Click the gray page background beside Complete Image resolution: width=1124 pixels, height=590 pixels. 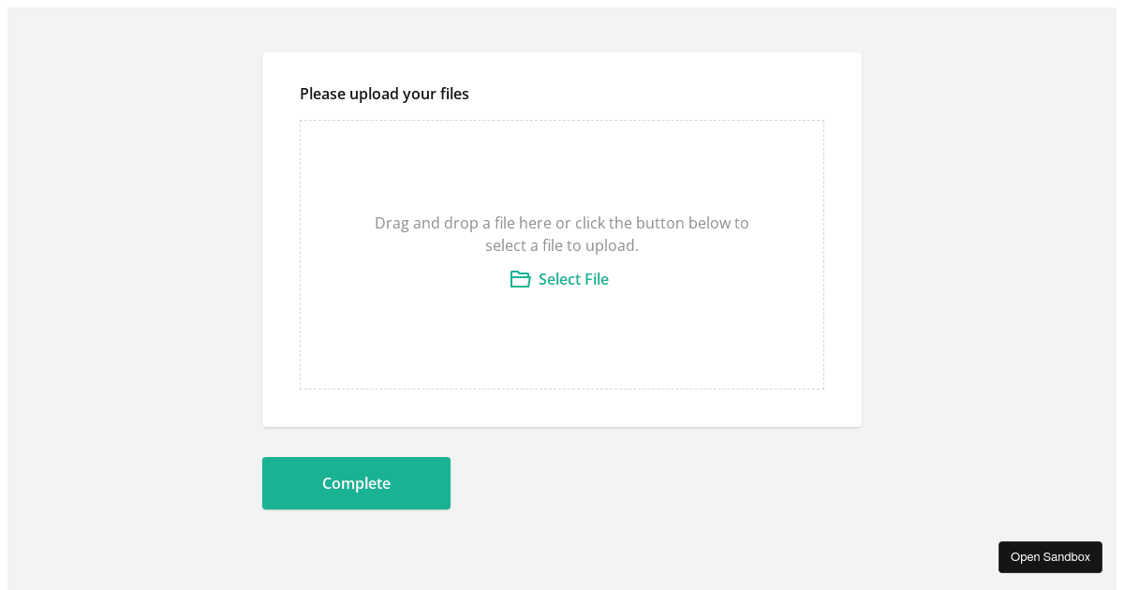pos(656,483)
